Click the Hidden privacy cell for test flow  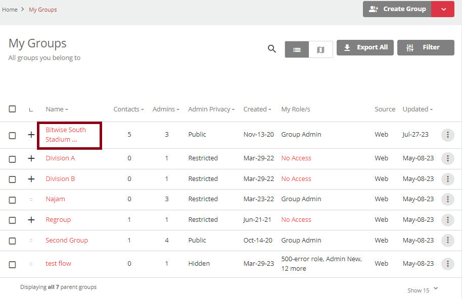199,263
